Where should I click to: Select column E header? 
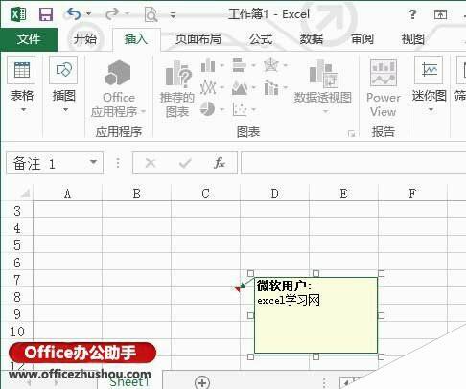click(343, 194)
